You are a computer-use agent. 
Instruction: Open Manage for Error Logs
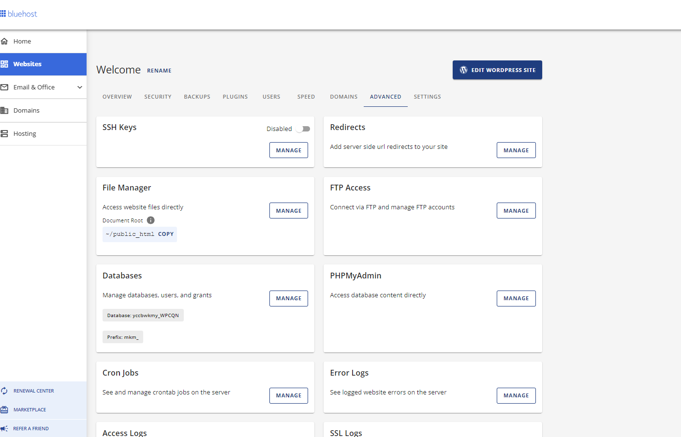516,395
